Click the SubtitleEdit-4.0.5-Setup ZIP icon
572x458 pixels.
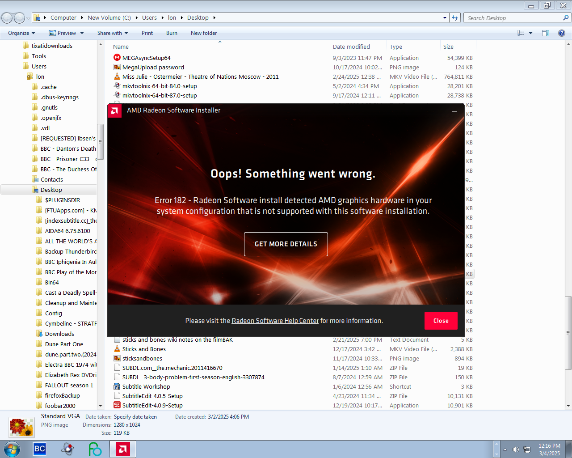tap(117, 396)
